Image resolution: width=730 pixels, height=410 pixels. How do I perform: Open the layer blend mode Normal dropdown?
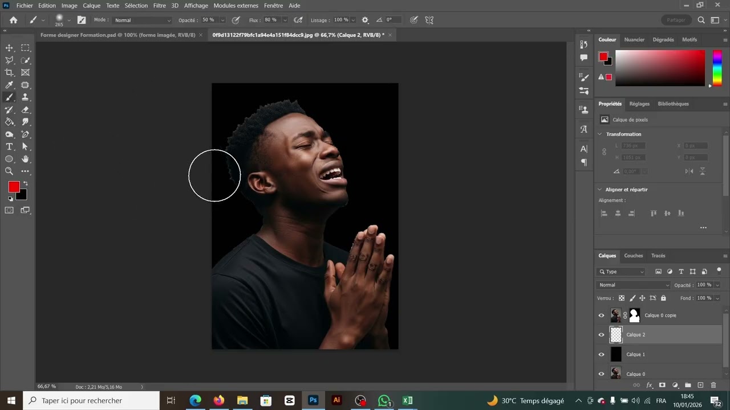click(634, 285)
